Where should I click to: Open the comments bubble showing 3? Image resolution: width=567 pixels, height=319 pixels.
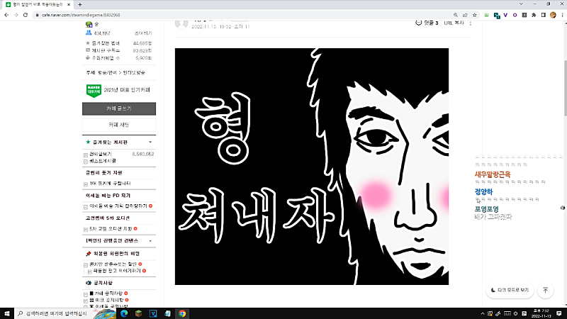point(427,23)
